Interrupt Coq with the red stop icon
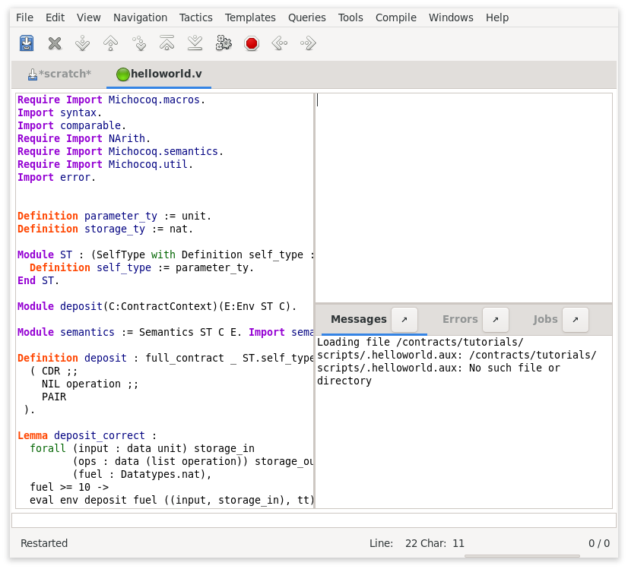Viewport: 628px width, 569px height. pos(251,43)
